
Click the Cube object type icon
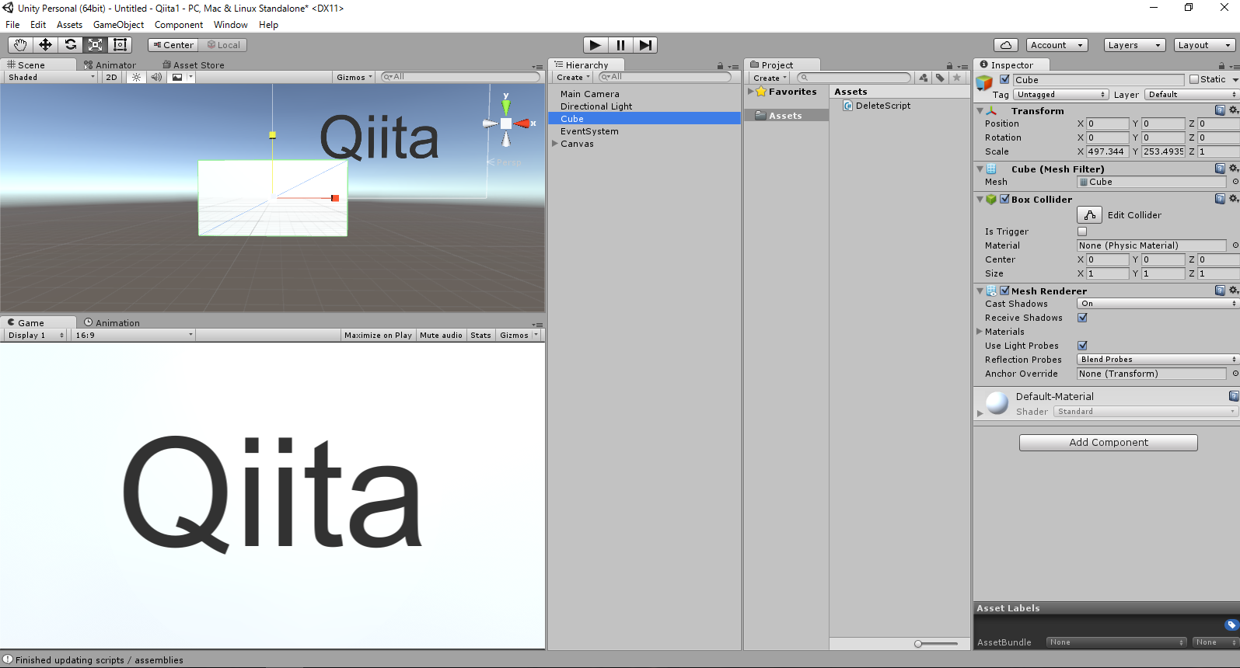coord(984,82)
